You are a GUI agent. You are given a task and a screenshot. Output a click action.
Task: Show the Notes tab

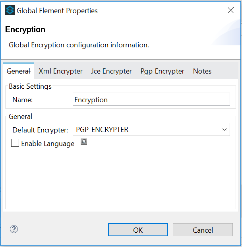tap(202, 71)
